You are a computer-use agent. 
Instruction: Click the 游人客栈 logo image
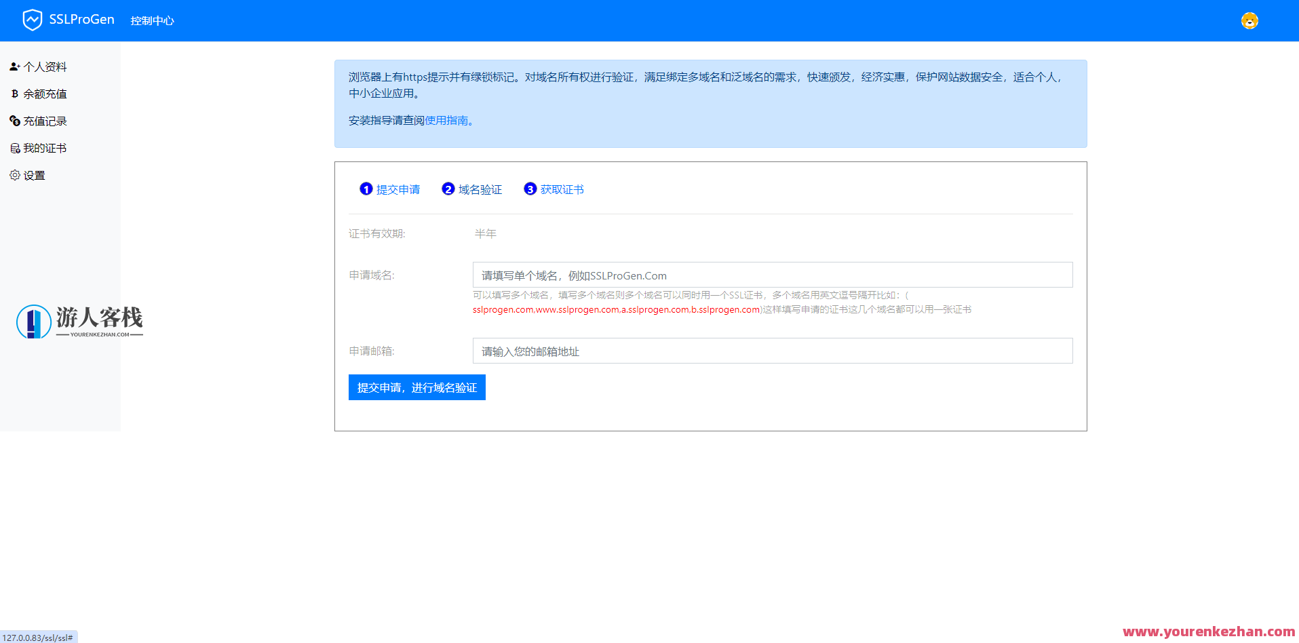click(79, 321)
